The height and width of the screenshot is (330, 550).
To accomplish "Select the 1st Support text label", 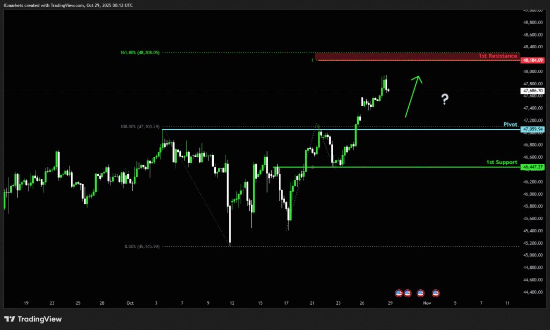I will click(x=502, y=162).
